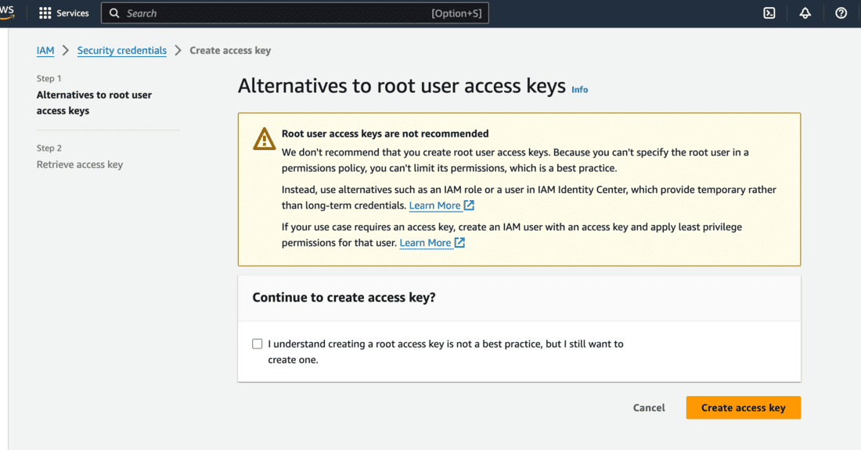Click external link icon after first Learn More
The height and width of the screenshot is (450, 861).
[x=469, y=205]
